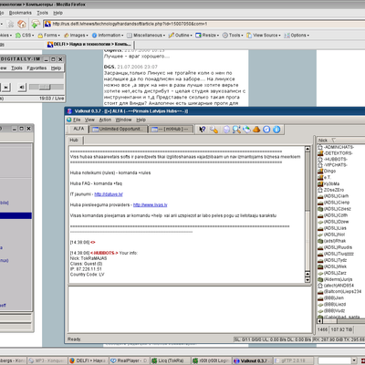Screen dimensions: 365x365
Task: Open the Bookmarks menu in Firefox
Action: 20,13
